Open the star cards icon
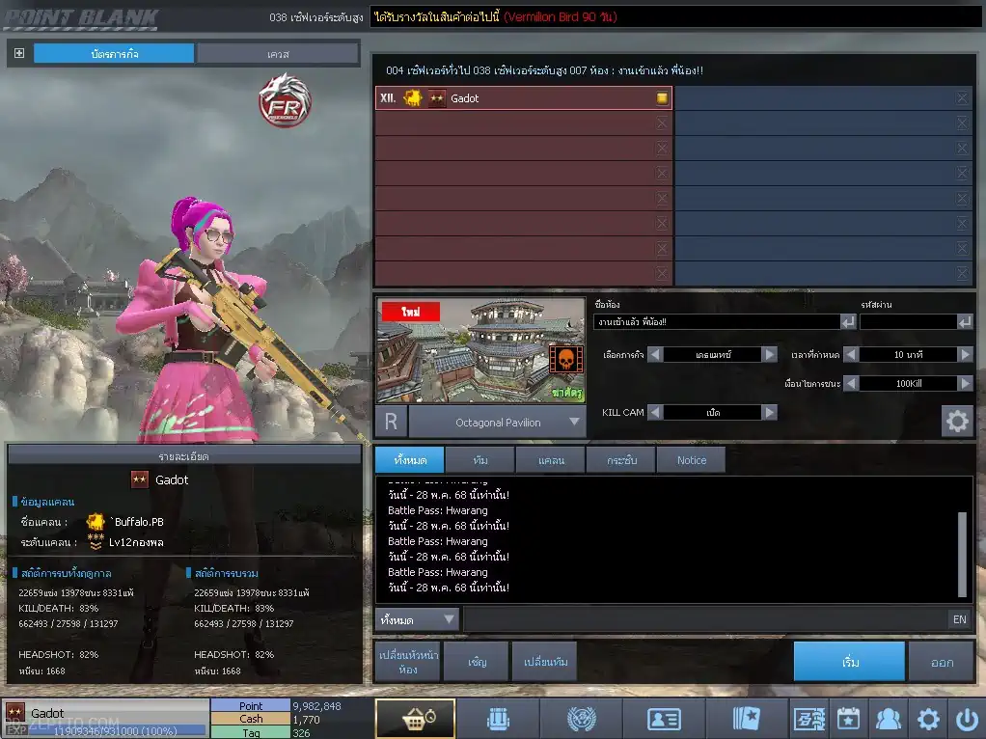Image resolution: width=986 pixels, height=739 pixels. tap(747, 718)
